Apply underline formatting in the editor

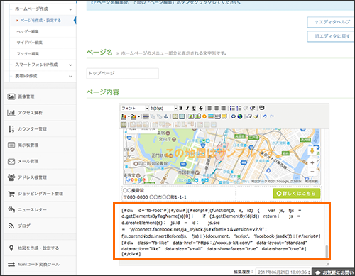coord(194,108)
